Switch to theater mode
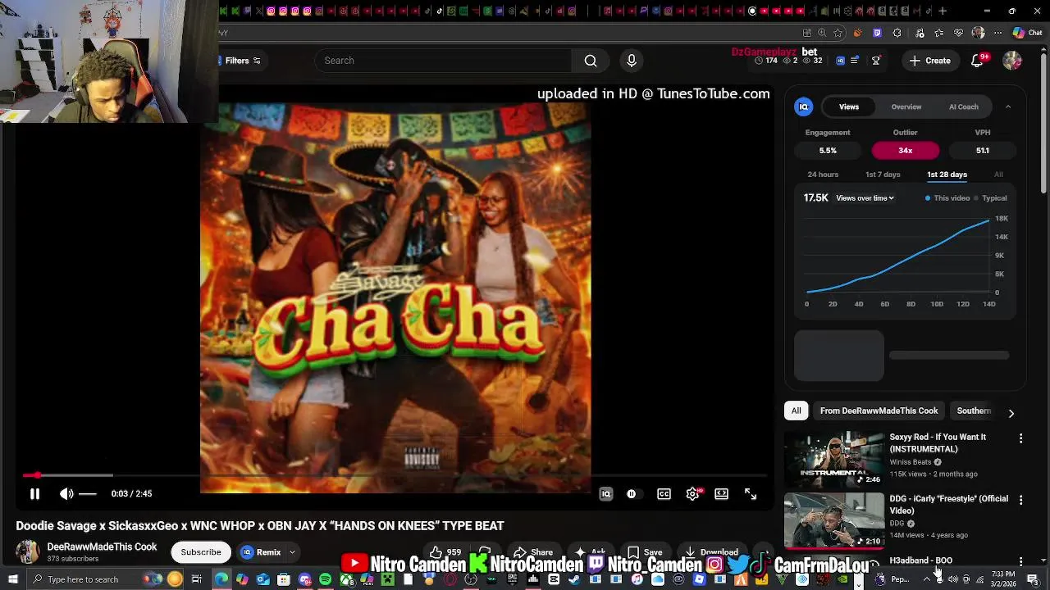 coord(721,494)
